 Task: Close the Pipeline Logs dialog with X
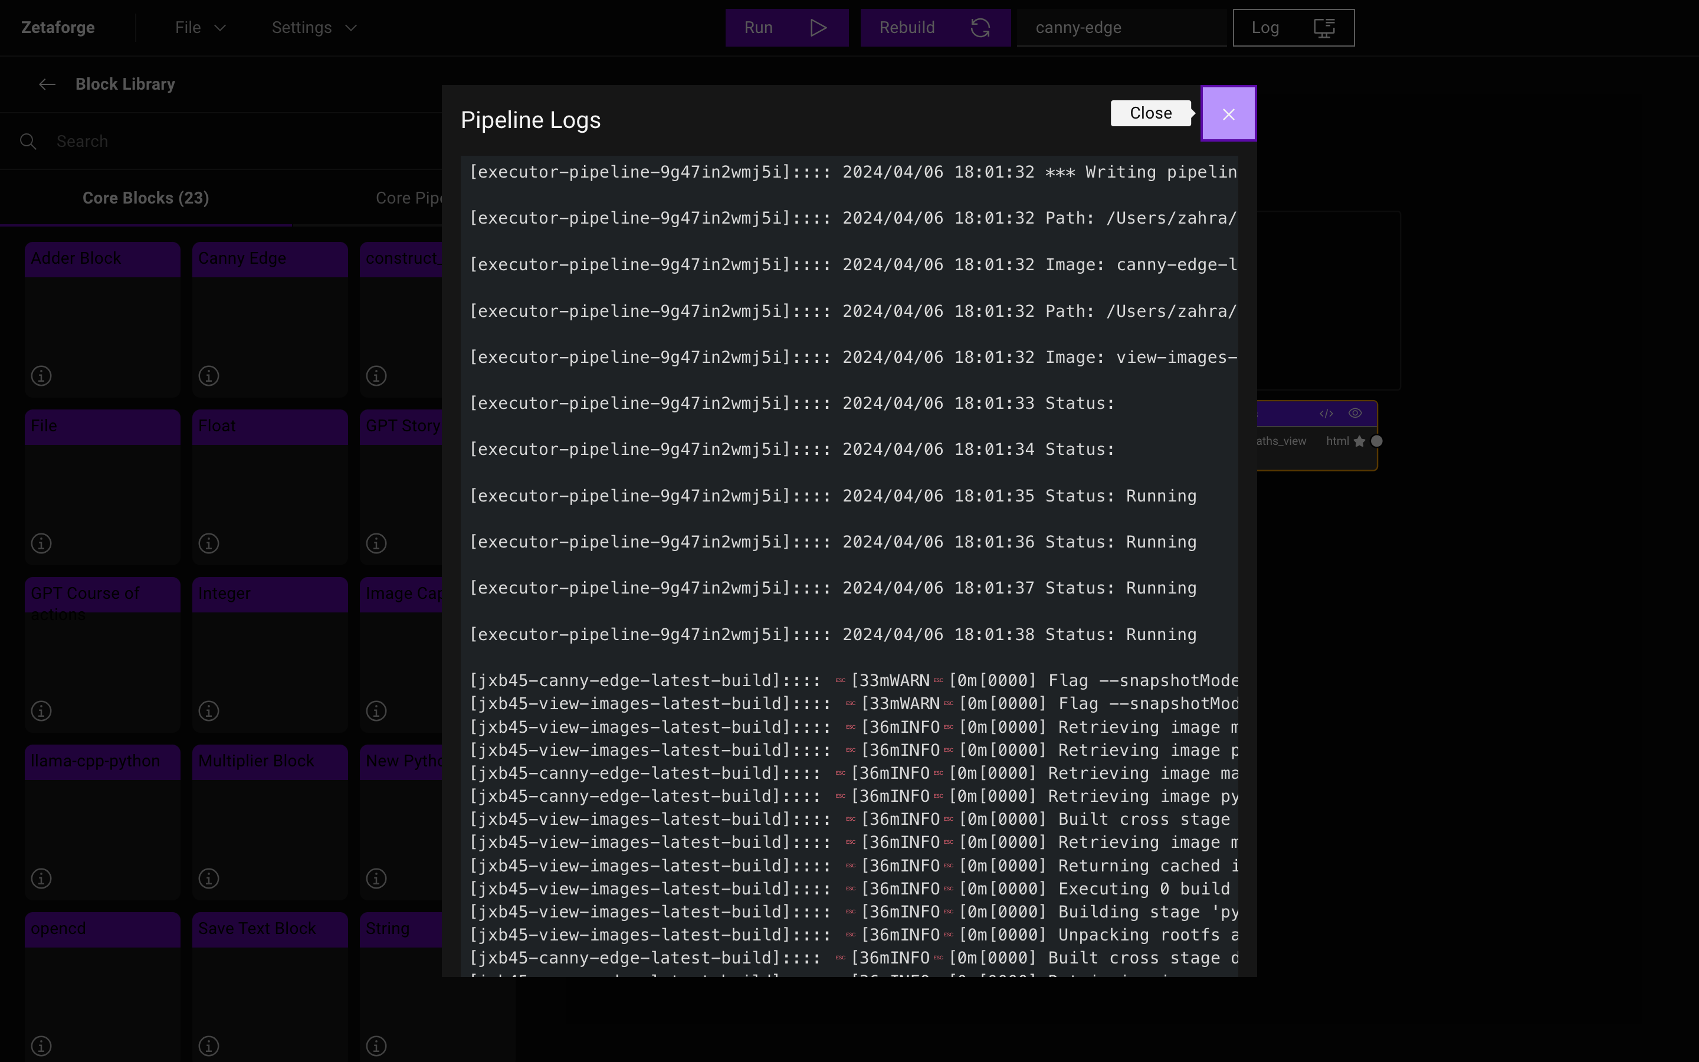point(1228,114)
